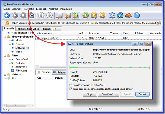Click the orange Stop all downloads icon
The width and height of the screenshot is (165, 114).
(x=94, y=15)
